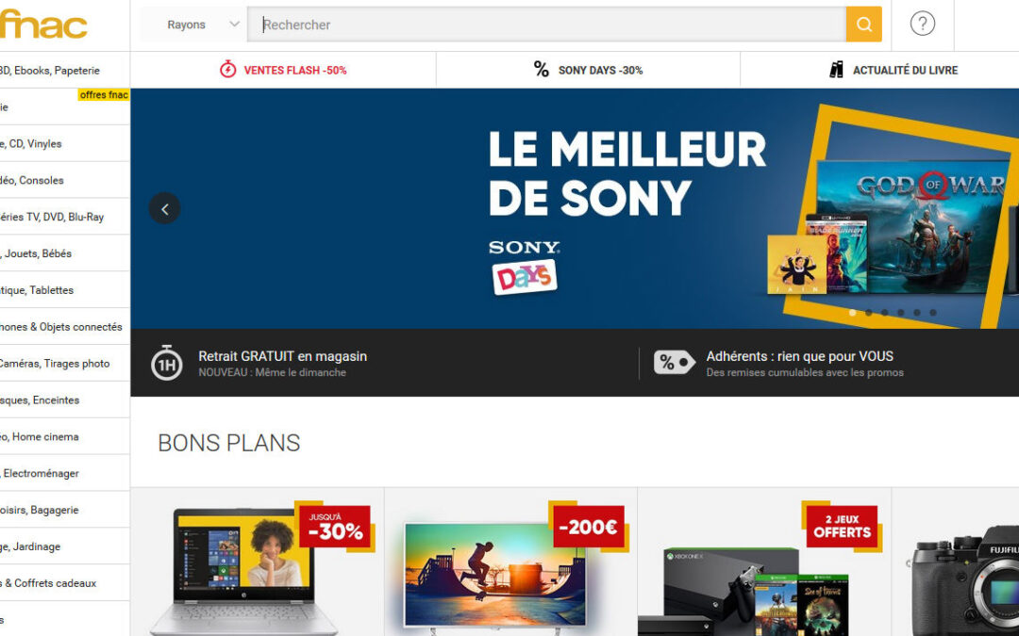Click the orange search magnifier button
This screenshot has height=636, width=1019.
[x=863, y=24]
